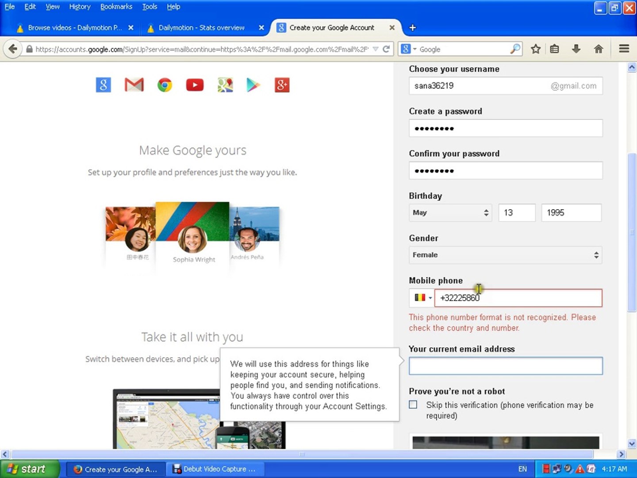Open the downloads arrow icon
Screen dimensions: 637x478
tap(576, 49)
